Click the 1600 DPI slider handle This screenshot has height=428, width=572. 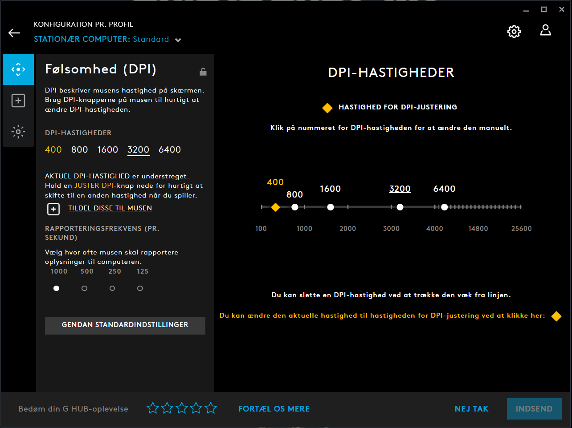(x=331, y=207)
